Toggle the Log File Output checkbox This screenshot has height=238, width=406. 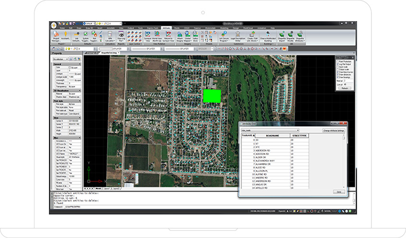[x=336, y=64]
